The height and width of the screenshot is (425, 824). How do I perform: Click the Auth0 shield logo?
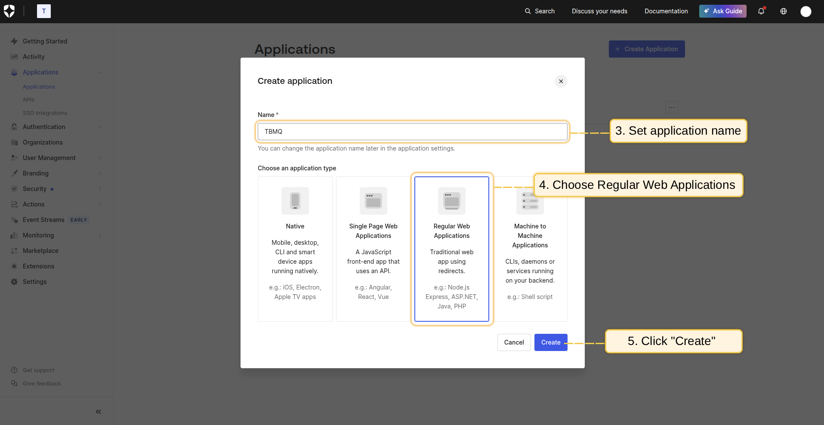pos(9,11)
